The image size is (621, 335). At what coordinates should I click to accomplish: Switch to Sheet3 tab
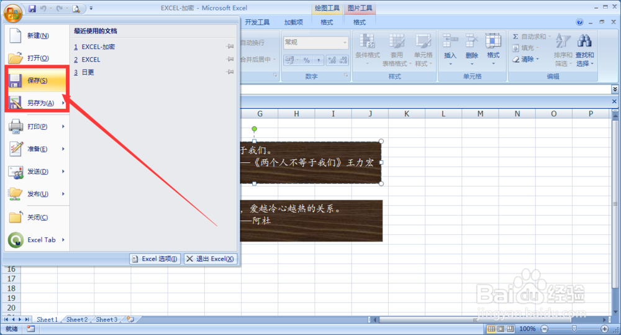pos(107,319)
